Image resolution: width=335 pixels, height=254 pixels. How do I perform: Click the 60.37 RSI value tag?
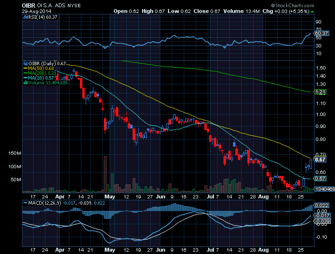(321, 34)
